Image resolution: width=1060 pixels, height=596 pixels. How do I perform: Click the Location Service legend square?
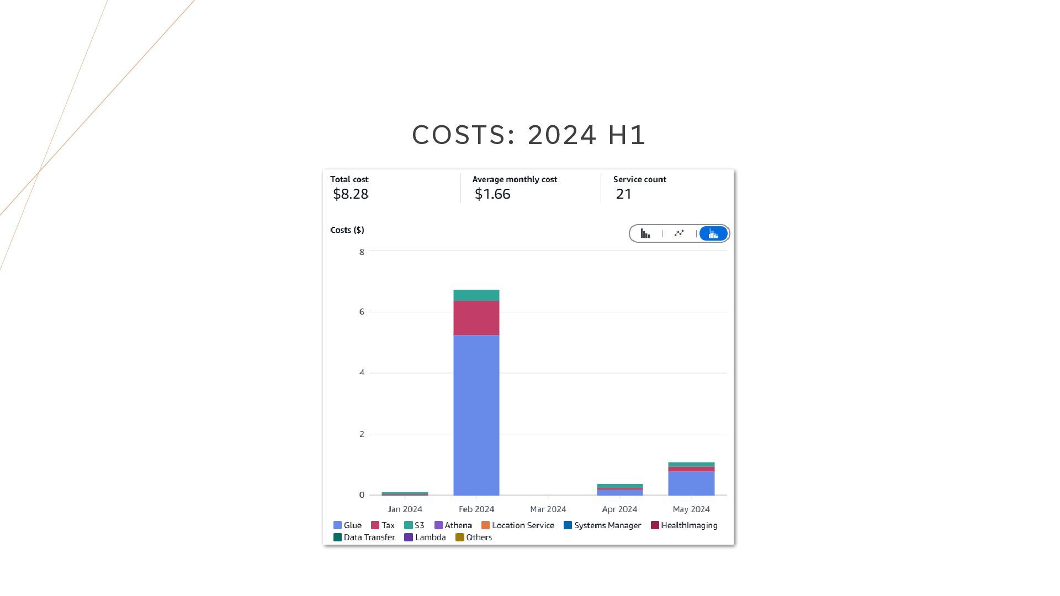point(486,525)
